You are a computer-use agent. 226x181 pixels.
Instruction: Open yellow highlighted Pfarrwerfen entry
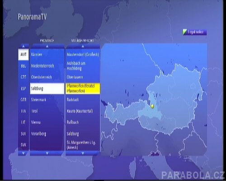(83, 88)
